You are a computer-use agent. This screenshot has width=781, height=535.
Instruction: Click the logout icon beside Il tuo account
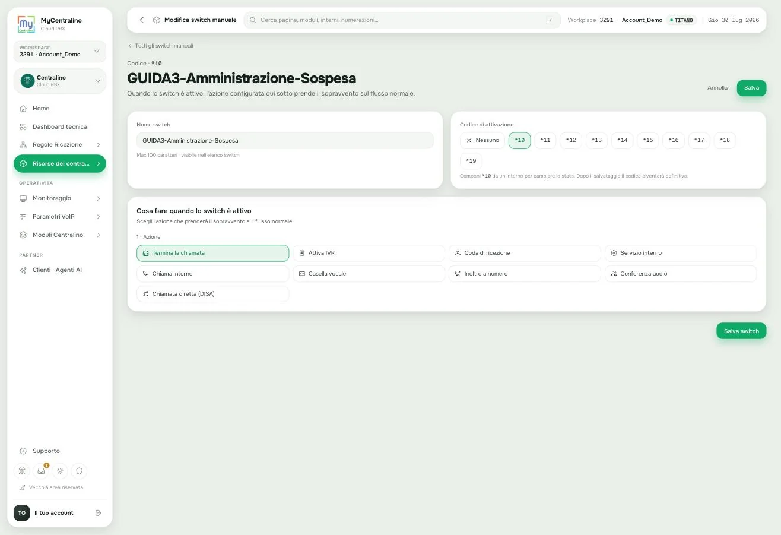click(x=99, y=513)
